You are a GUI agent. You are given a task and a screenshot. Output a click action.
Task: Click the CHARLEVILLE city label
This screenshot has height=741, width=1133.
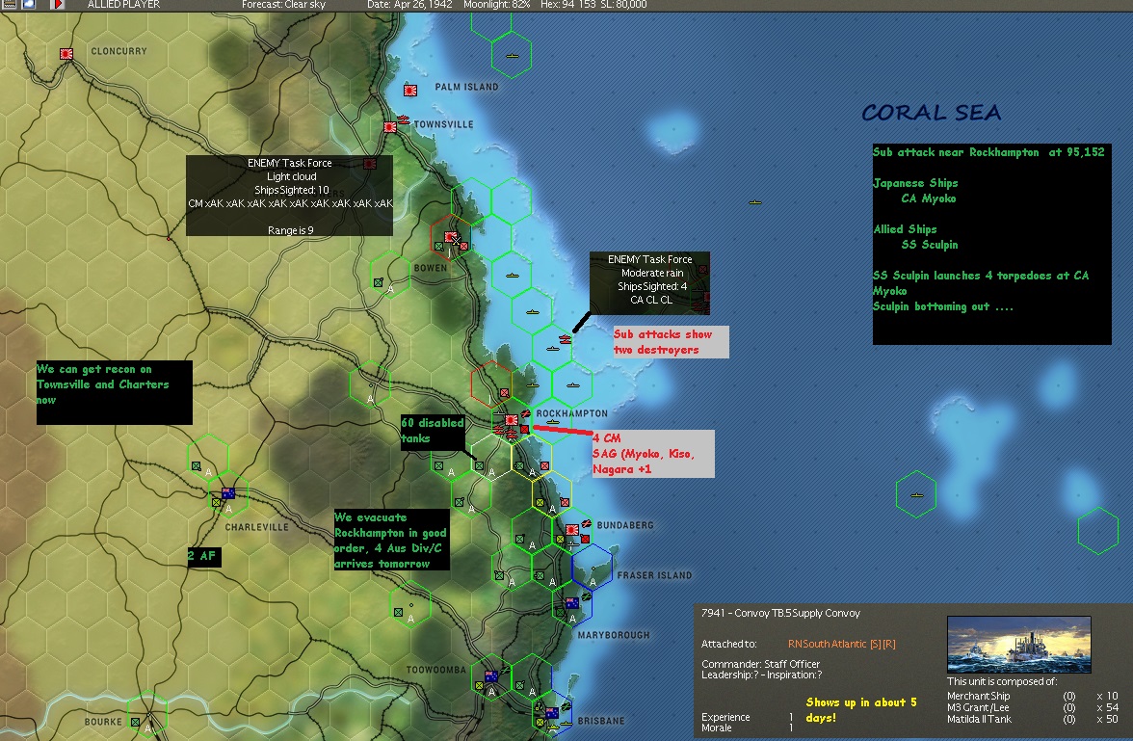256,527
